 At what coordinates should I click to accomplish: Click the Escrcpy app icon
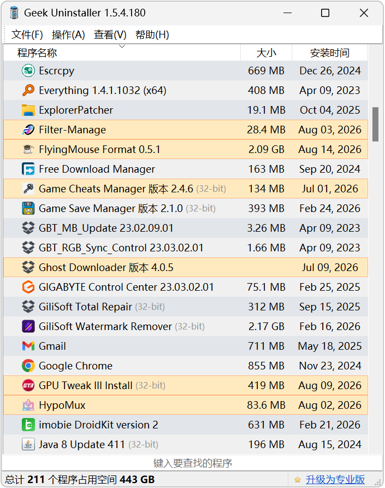(28, 70)
